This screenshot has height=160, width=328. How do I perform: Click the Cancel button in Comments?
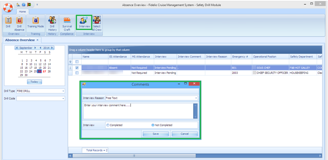tap(185, 134)
